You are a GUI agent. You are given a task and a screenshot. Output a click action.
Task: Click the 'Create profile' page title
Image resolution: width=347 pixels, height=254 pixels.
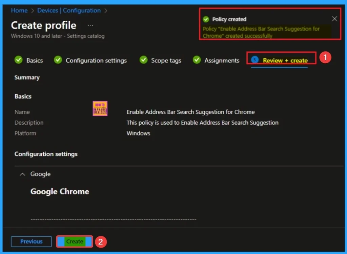pos(44,25)
